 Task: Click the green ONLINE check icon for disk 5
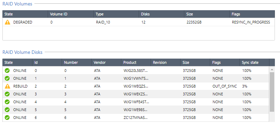pyautogui.click(x=7, y=110)
